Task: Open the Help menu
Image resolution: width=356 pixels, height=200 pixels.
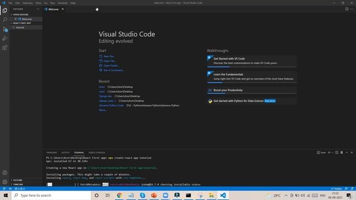Action: [73, 3]
